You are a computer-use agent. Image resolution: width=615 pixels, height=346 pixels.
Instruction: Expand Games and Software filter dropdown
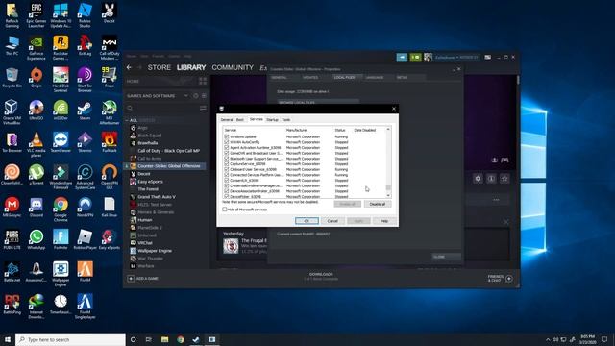coord(186,96)
